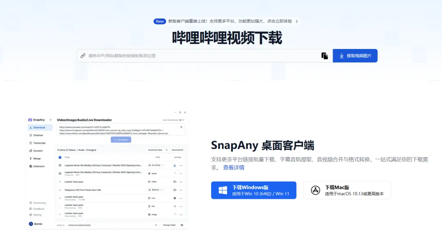The width and height of the screenshot is (442, 236).
Task: Click the download icon on the 8K WEBM row
Action: click(175, 165)
